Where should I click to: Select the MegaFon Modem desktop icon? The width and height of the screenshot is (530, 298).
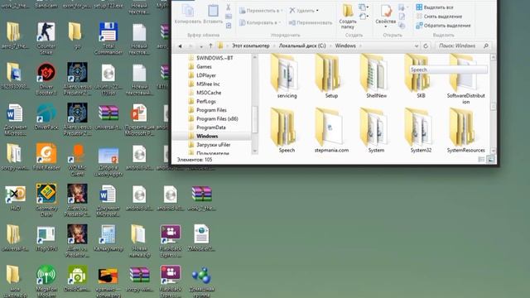(46, 281)
